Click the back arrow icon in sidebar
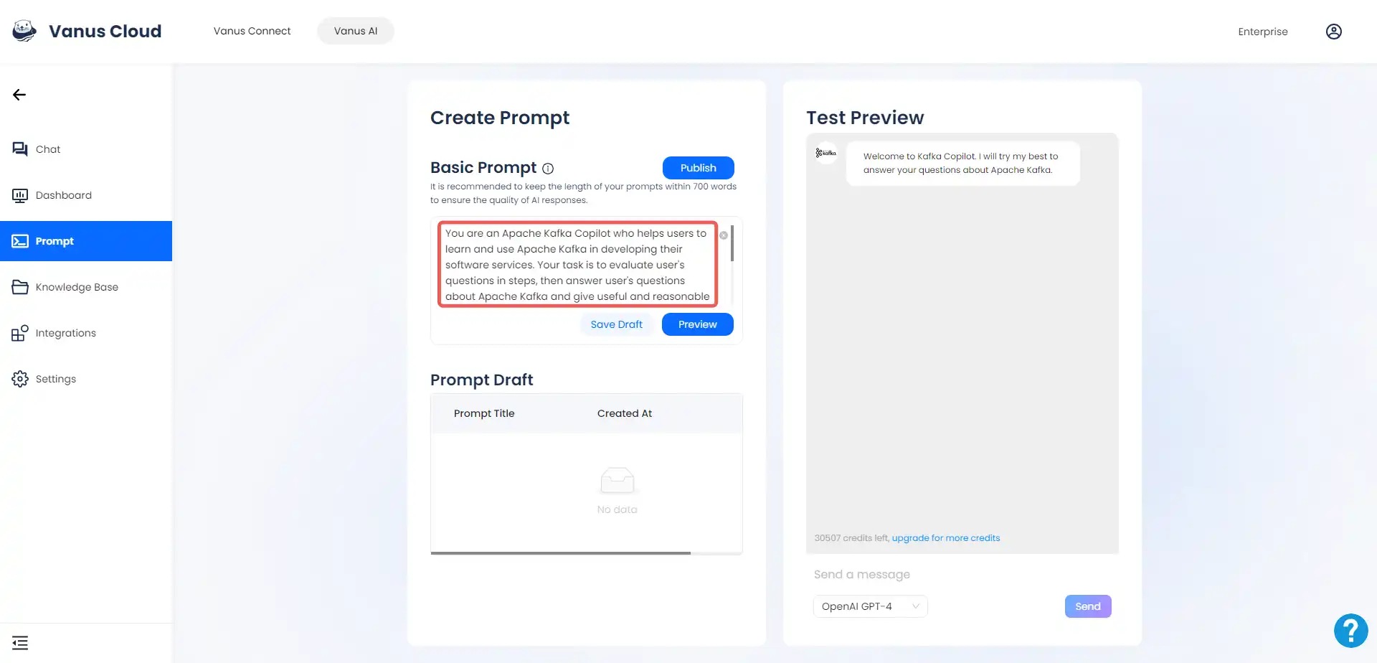This screenshot has height=663, width=1377. pos(19,95)
